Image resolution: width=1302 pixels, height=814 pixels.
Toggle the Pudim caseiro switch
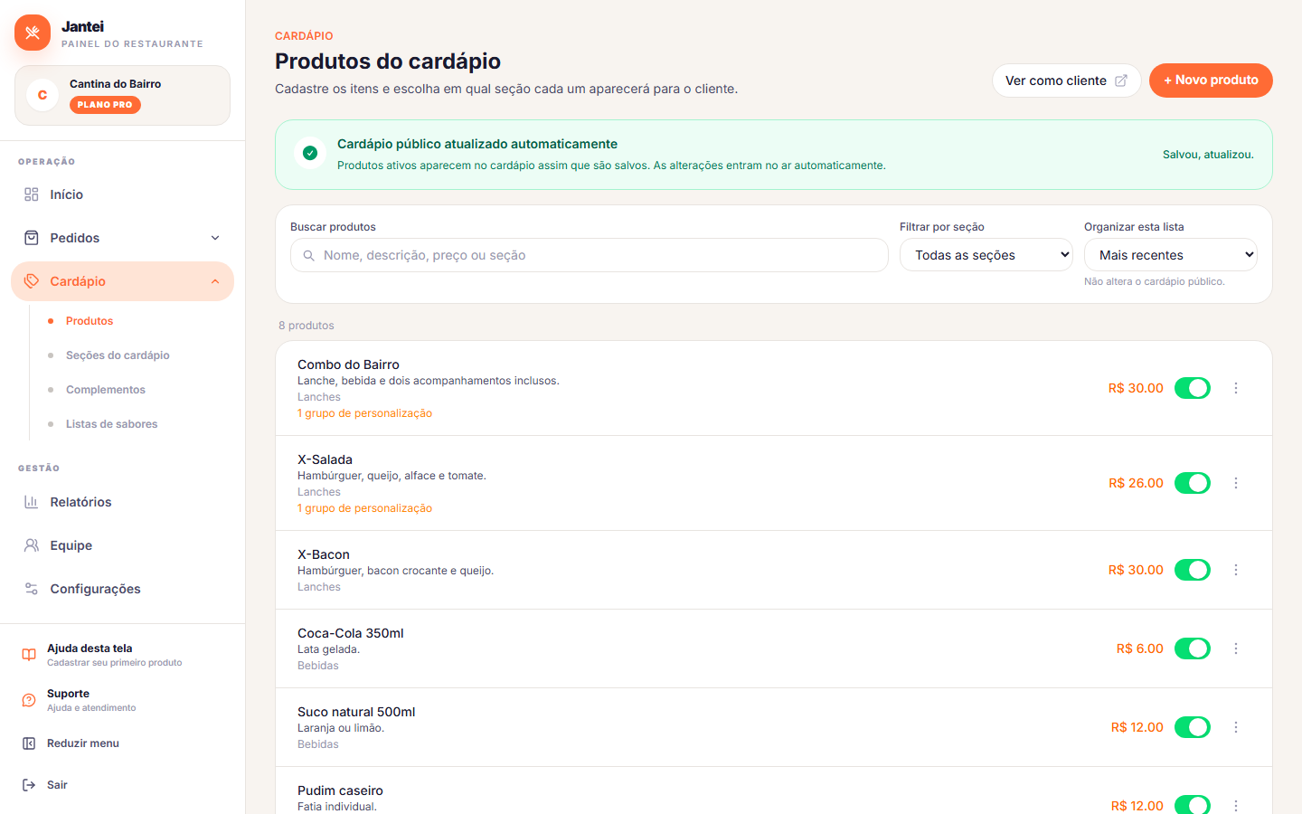(x=1193, y=805)
